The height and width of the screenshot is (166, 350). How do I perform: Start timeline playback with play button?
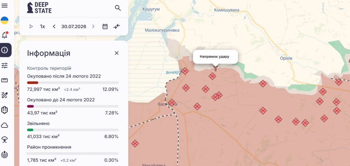click(31, 27)
